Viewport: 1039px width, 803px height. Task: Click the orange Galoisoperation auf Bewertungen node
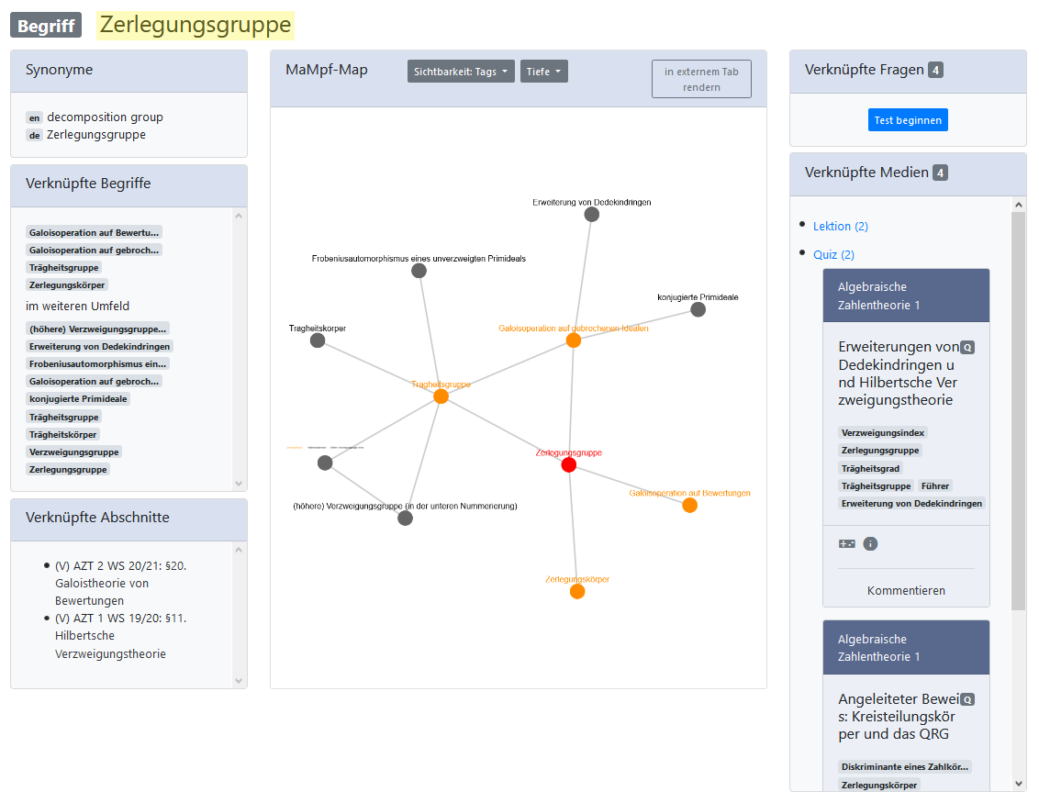pyautogui.click(x=689, y=505)
